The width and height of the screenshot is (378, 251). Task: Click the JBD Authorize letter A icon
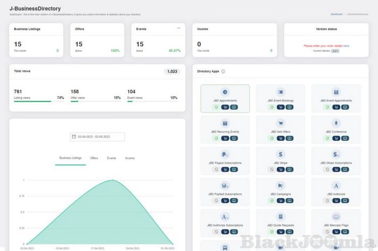tap(336, 185)
